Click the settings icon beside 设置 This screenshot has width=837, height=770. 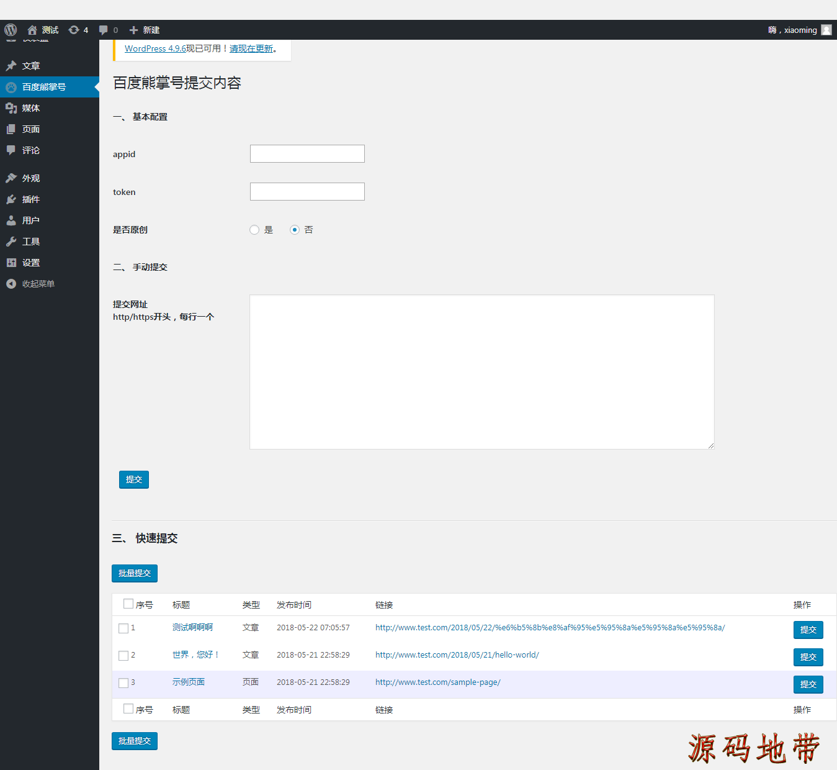[x=11, y=263]
